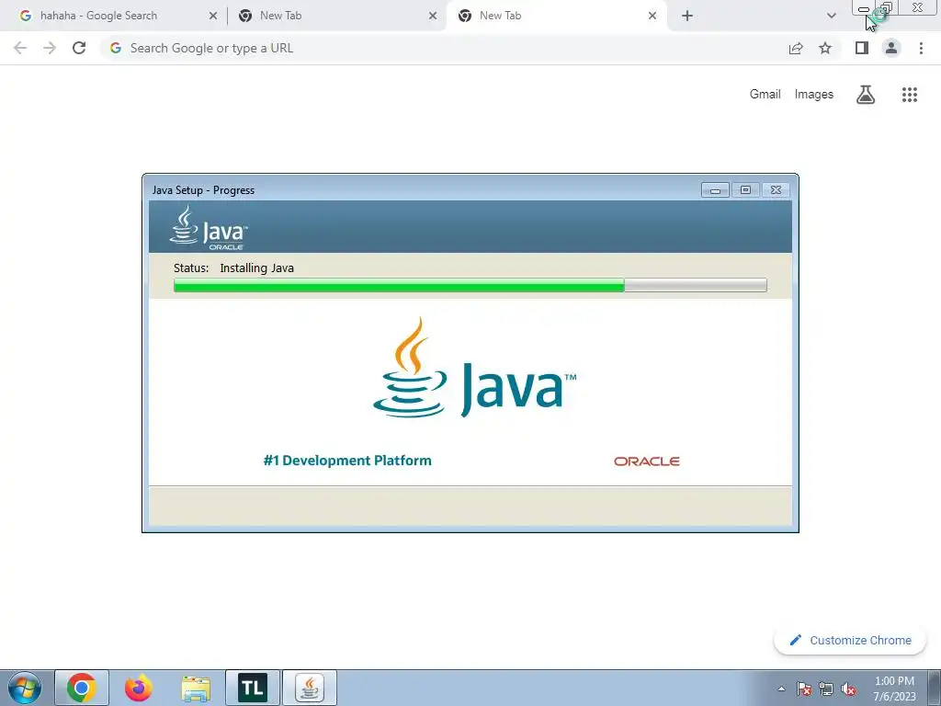Image resolution: width=941 pixels, height=706 pixels.
Task: Open the tab search chevron dropdown
Action: click(x=831, y=17)
